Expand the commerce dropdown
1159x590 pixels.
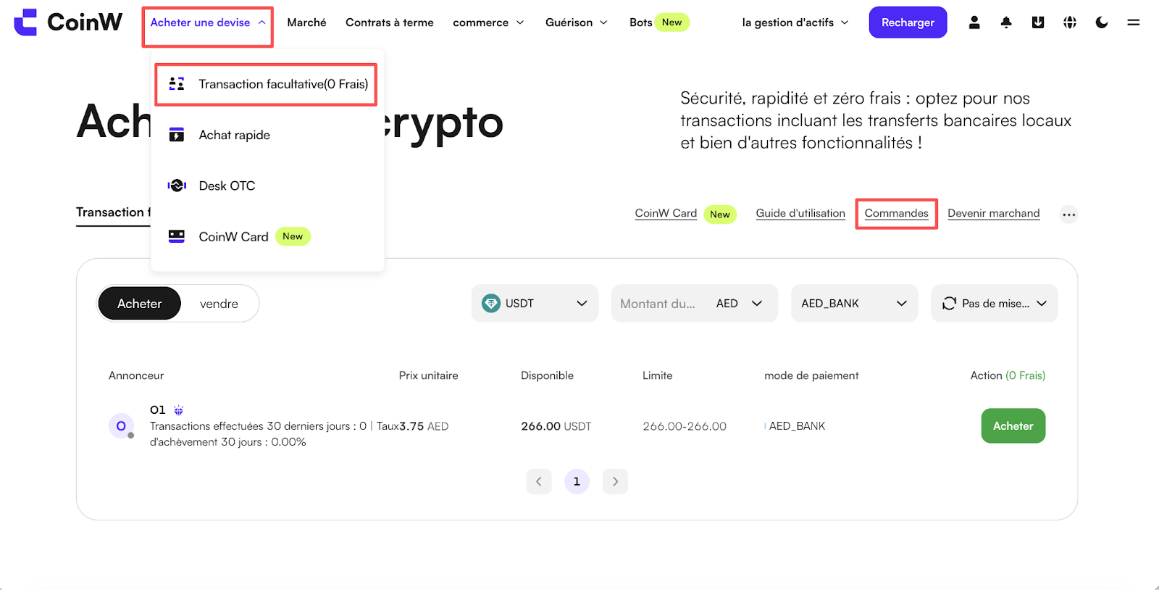pyautogui.click(x=488, y=22)
